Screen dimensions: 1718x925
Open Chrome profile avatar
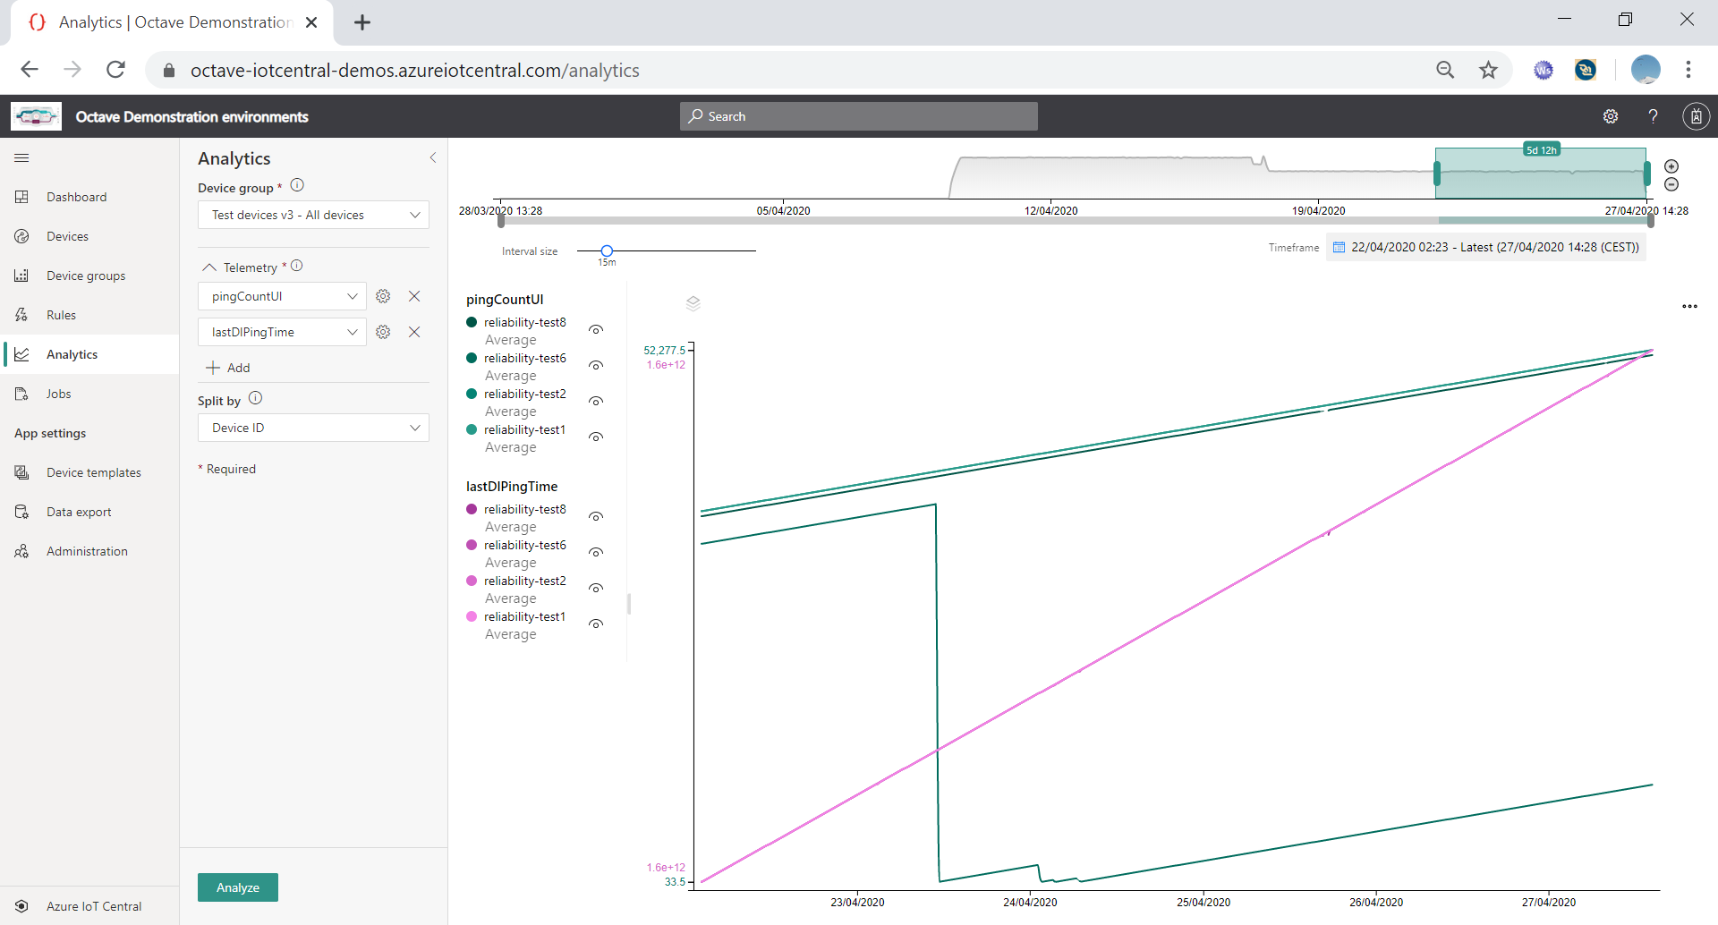tap(1646, 70)
